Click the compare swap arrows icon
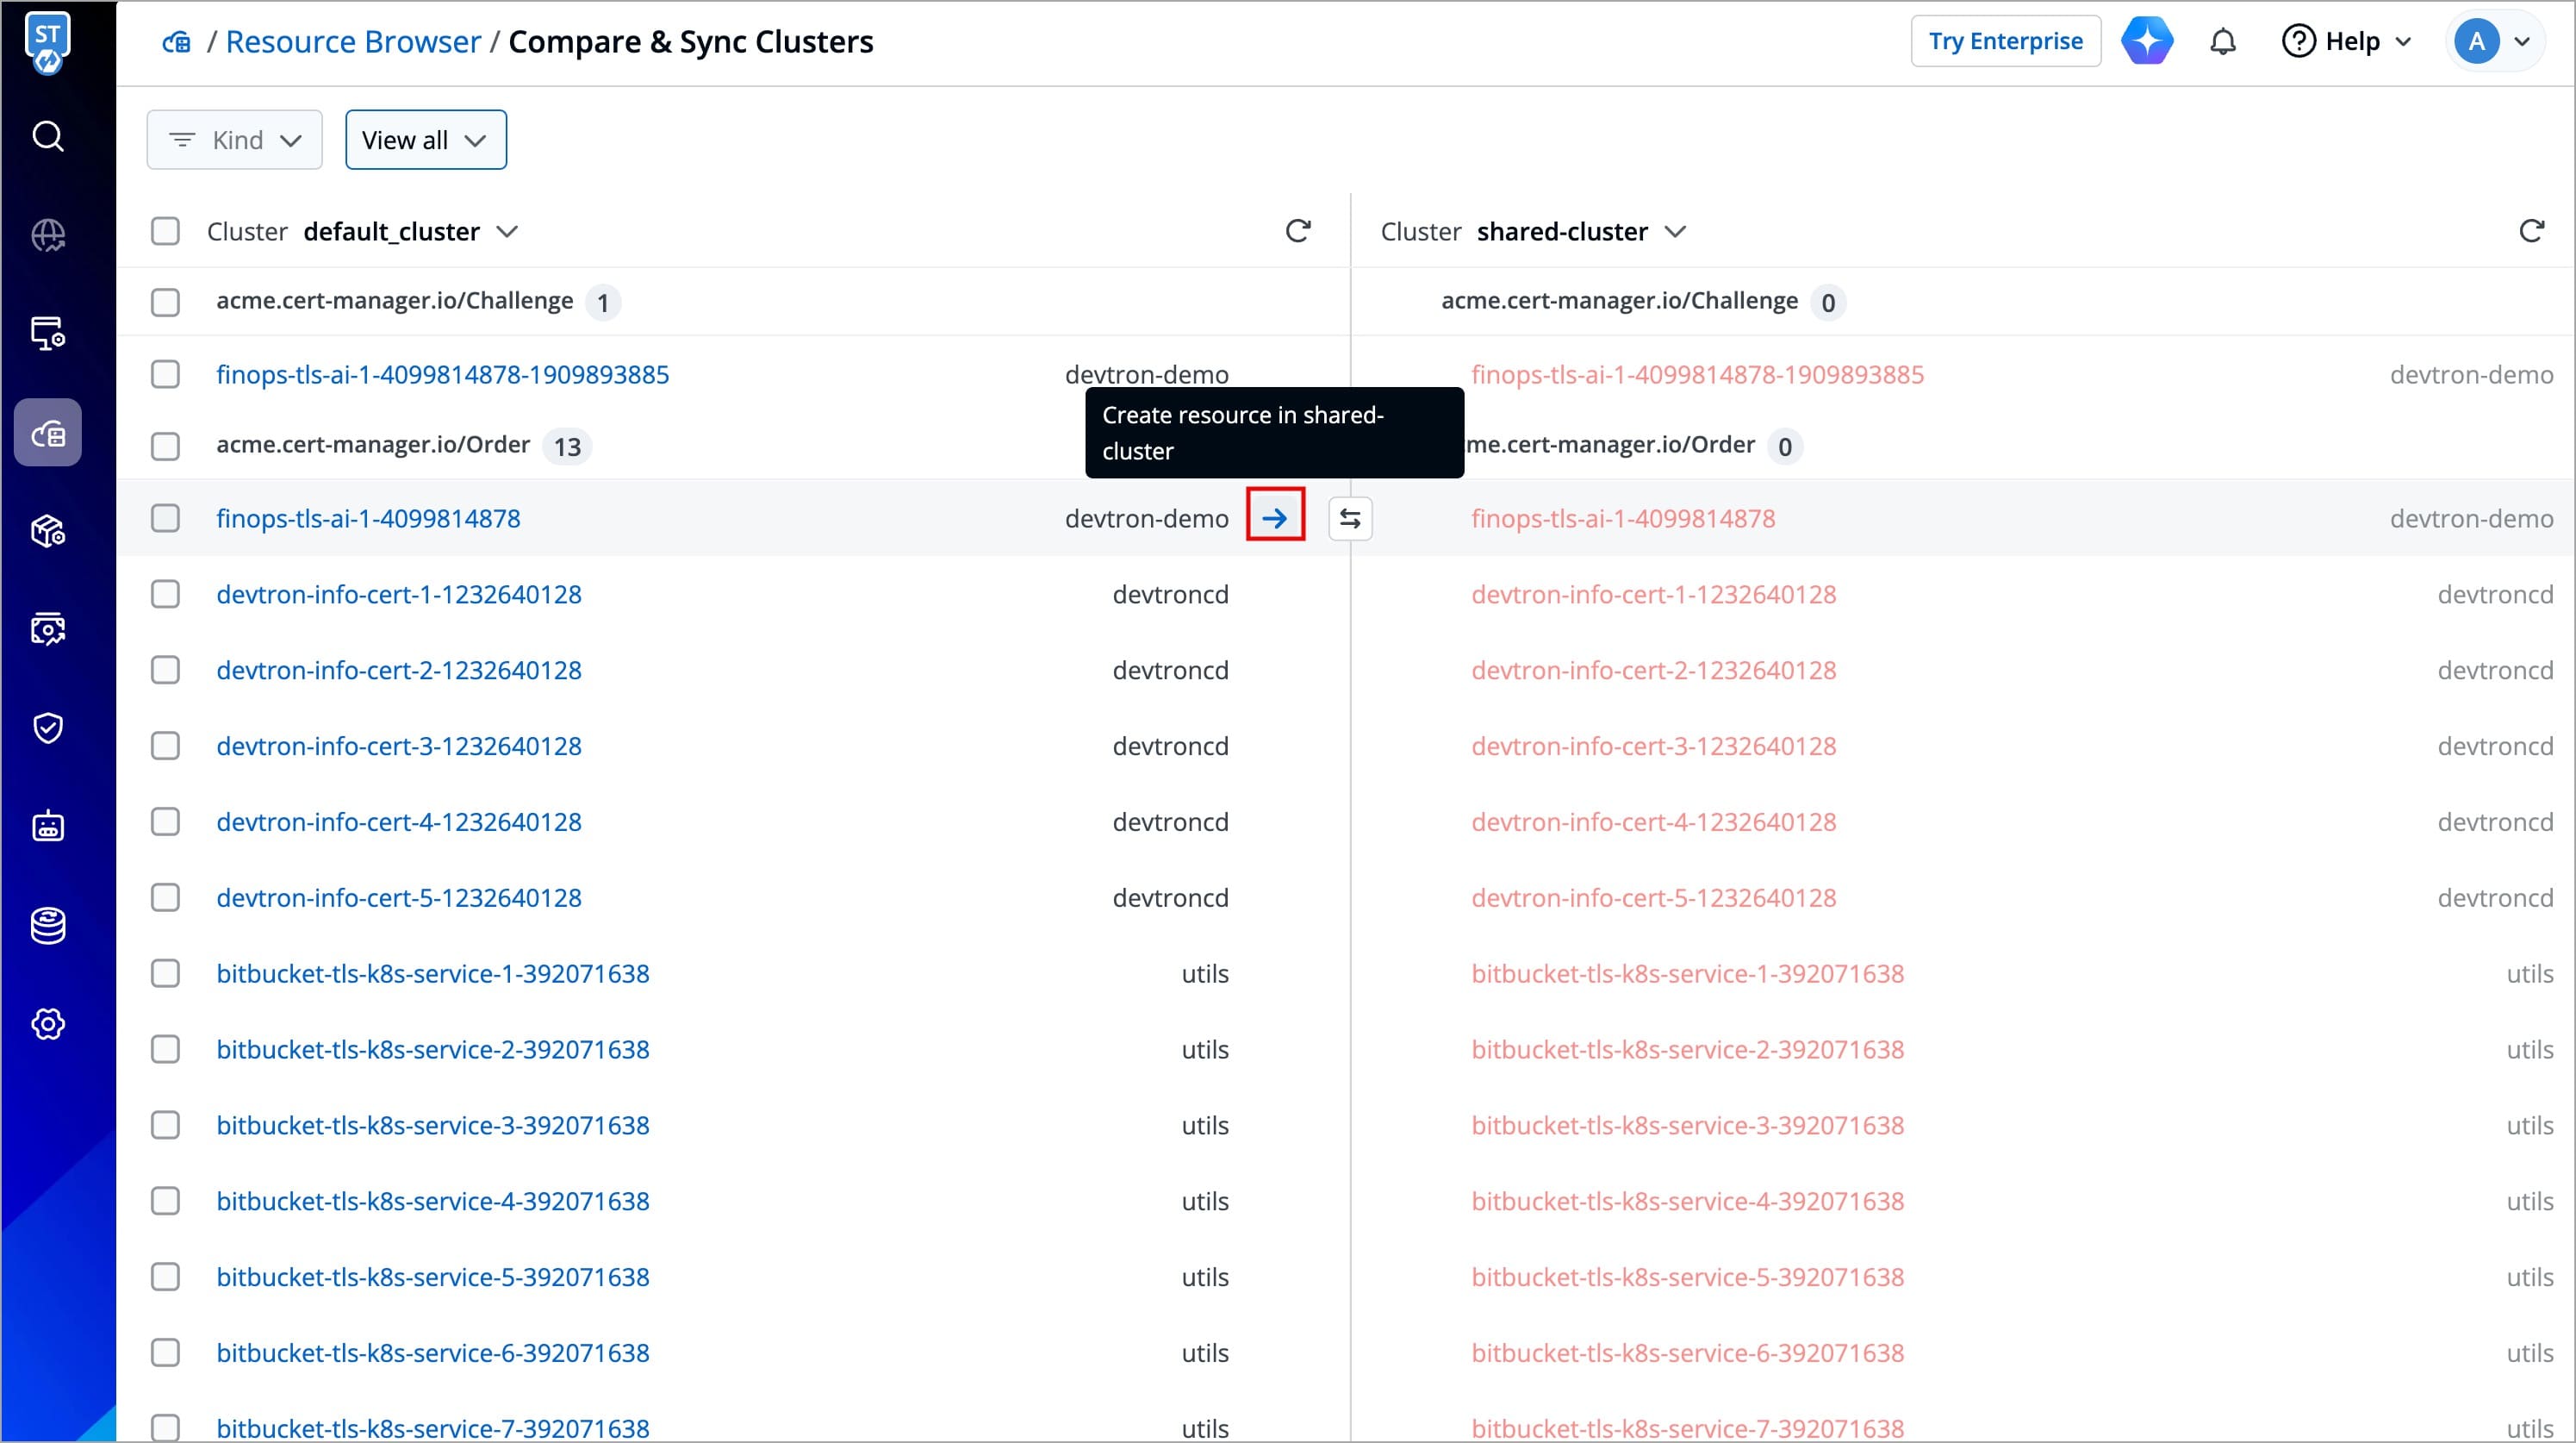The height and width of the screenshot is (1443, 2576). [1350, 518]
